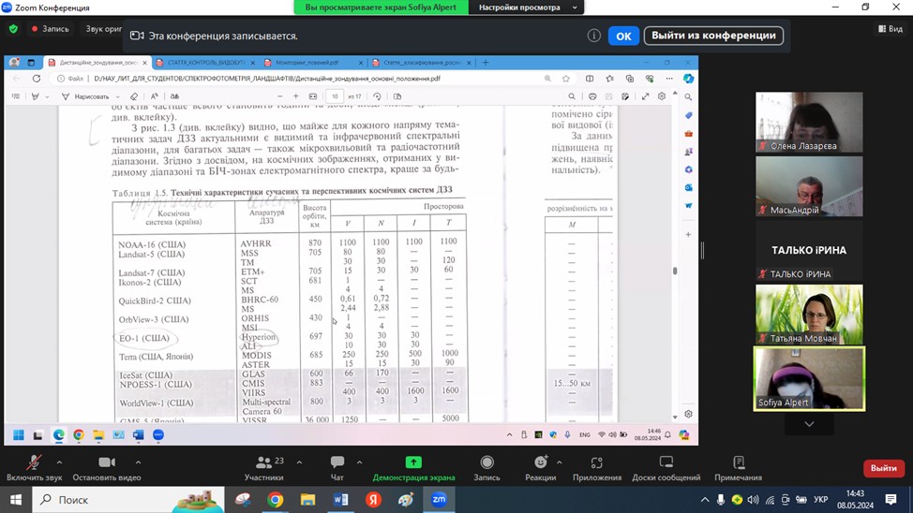Open audio options arrow next to microphone
The image size is (913, 513).
59,462
